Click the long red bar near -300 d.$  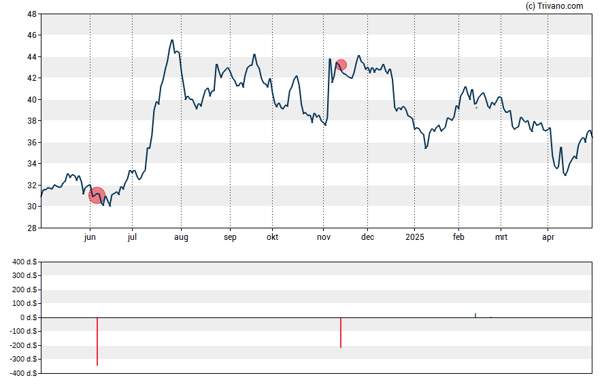[97, 341]
